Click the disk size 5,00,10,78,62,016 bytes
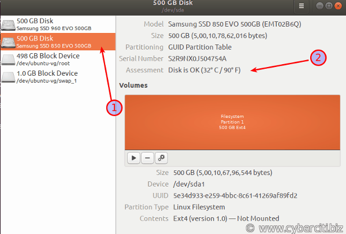This screenshot has width=346, height=234. (x=218, y=36)
